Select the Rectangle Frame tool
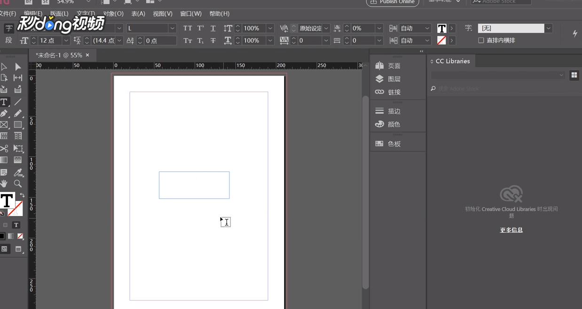 (x=4, y=125)
